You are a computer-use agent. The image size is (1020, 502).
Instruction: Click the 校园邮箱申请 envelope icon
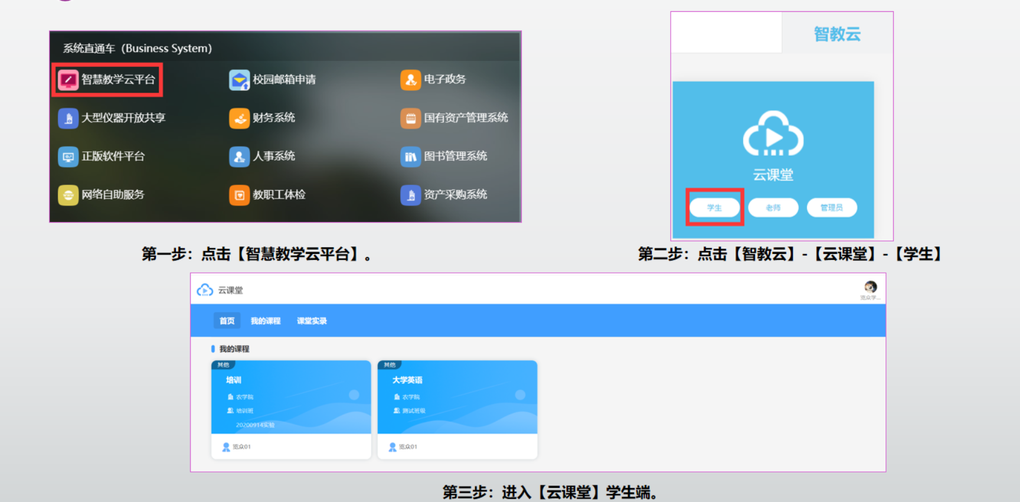(x=239, y=80)
